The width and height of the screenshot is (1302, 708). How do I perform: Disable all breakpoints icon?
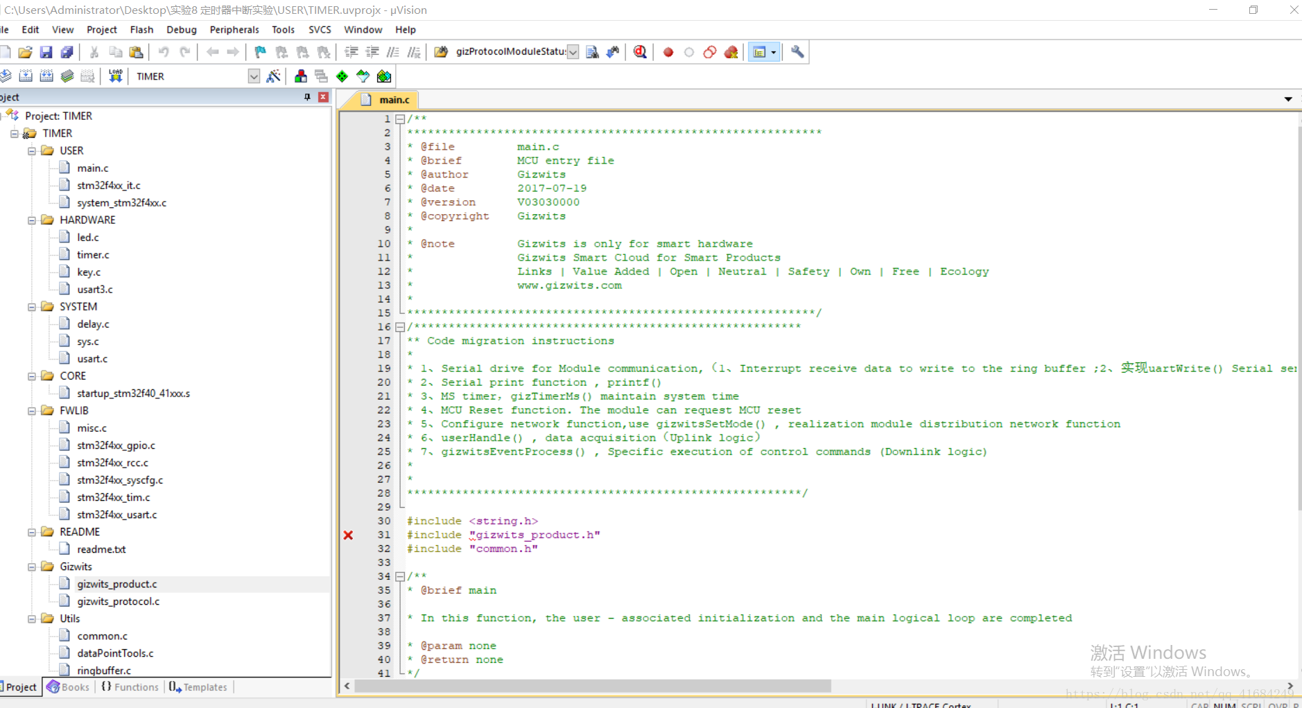point(710,52)
